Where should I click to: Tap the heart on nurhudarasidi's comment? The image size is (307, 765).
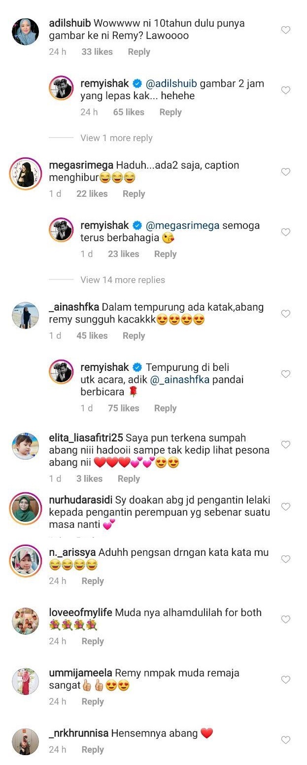[x=285, y=507]
